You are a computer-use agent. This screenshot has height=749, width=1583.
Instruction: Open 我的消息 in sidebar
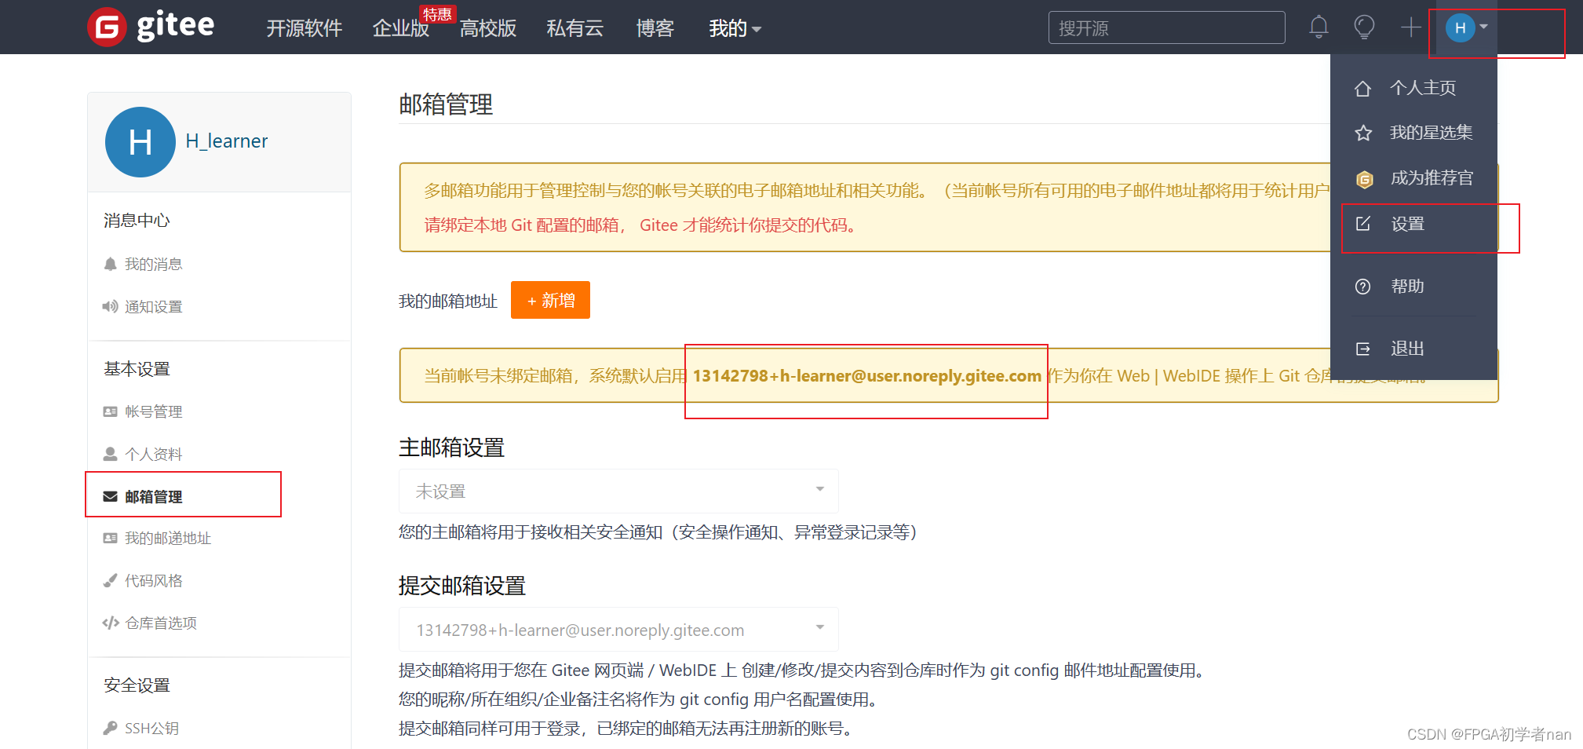[153, 265]
